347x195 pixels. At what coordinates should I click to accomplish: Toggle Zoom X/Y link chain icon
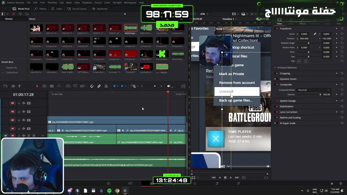pos(315,34)
